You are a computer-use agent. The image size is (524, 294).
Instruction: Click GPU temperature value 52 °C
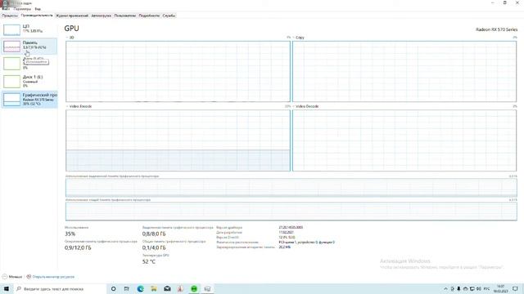[149, 261]
